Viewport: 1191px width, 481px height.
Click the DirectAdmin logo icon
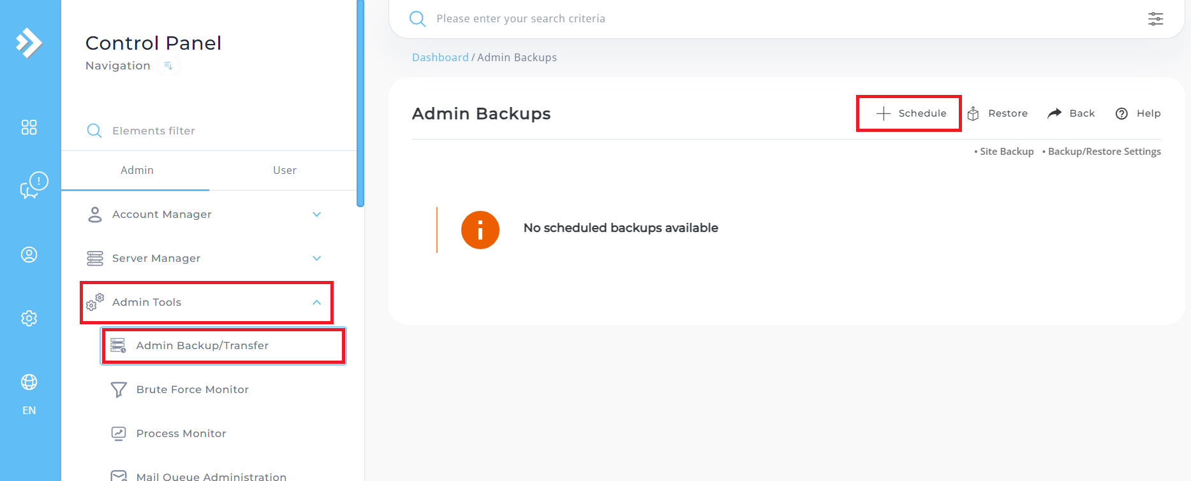(29, 43)
